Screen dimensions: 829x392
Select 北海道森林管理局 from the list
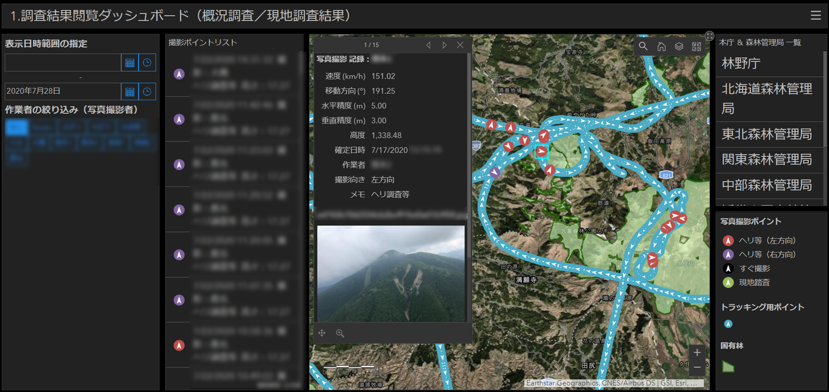767,98
